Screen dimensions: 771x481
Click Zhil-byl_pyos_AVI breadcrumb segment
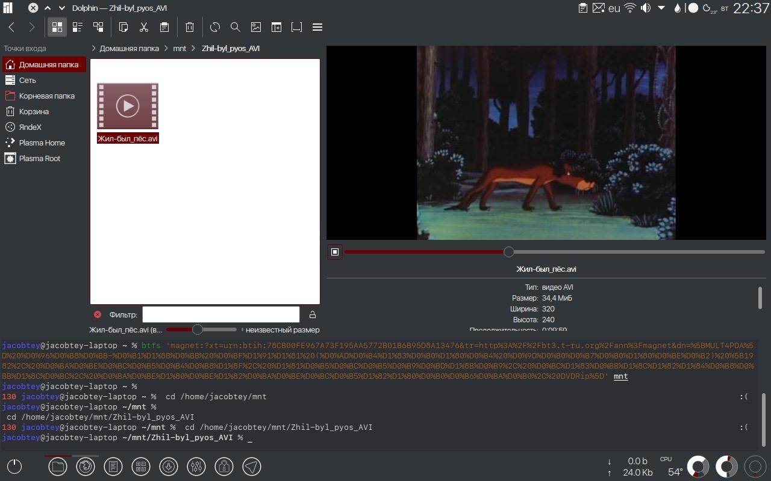pyautogui.click(x=231, y=48)
